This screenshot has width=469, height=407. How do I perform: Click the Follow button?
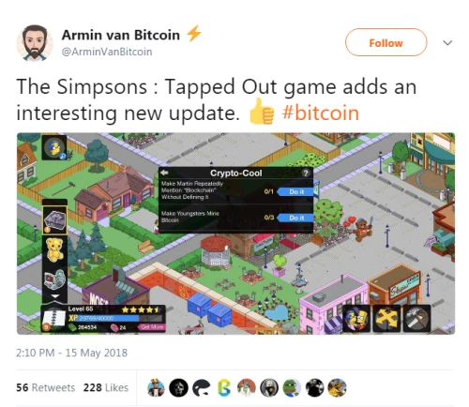click(x=386, y=42)
